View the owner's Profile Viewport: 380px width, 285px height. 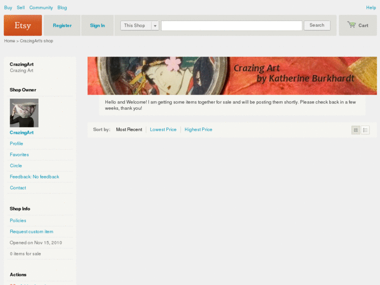(16, 144)
